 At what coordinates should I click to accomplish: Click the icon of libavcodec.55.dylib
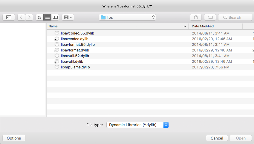(57, 33)
